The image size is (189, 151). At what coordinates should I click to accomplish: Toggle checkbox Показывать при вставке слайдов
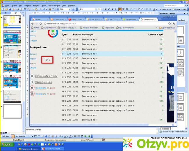click(x=161, y=132)
